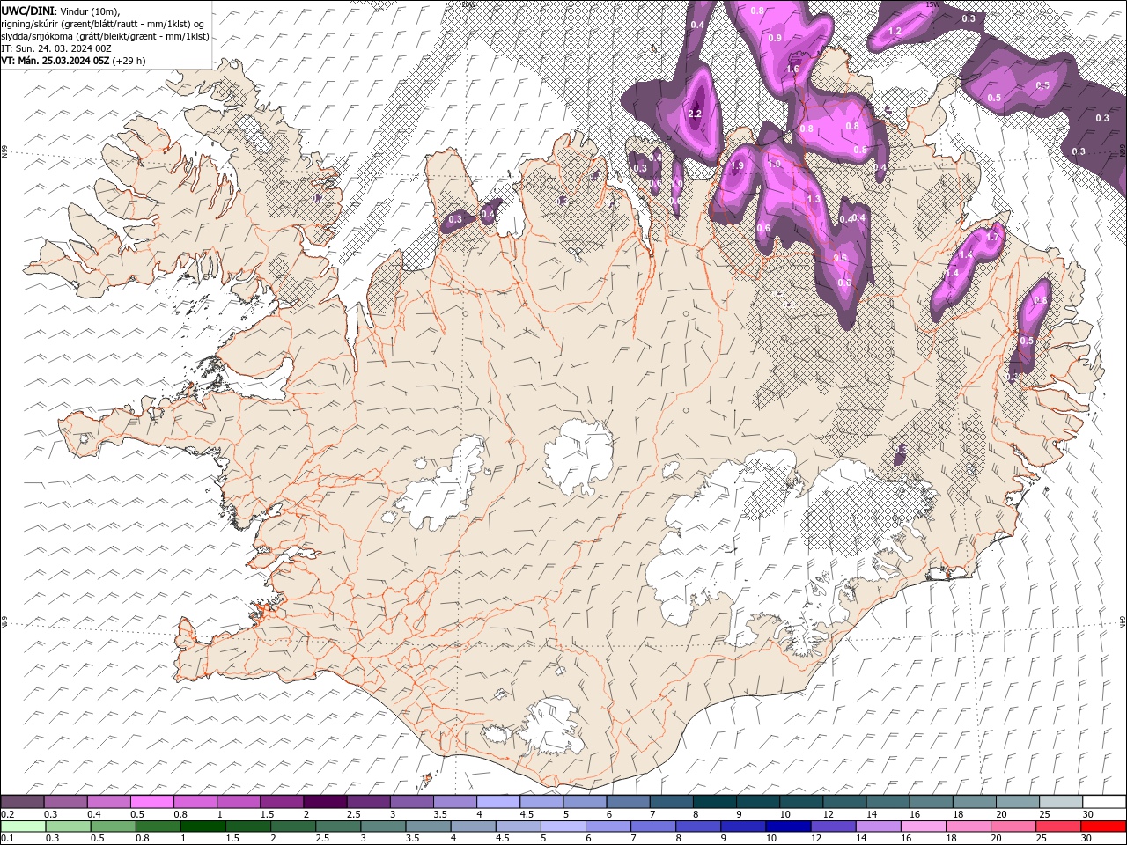Screen dimensions: 1127x845
Task: Pick the dark teal snow swatch between 8 and 9
Action: tap(714, 802)
